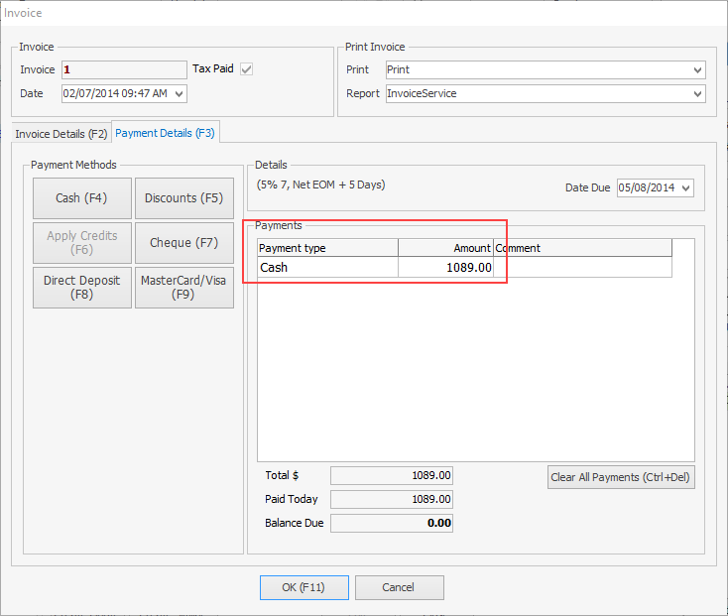Open the Print dropdown list

(x=698, y=70)
